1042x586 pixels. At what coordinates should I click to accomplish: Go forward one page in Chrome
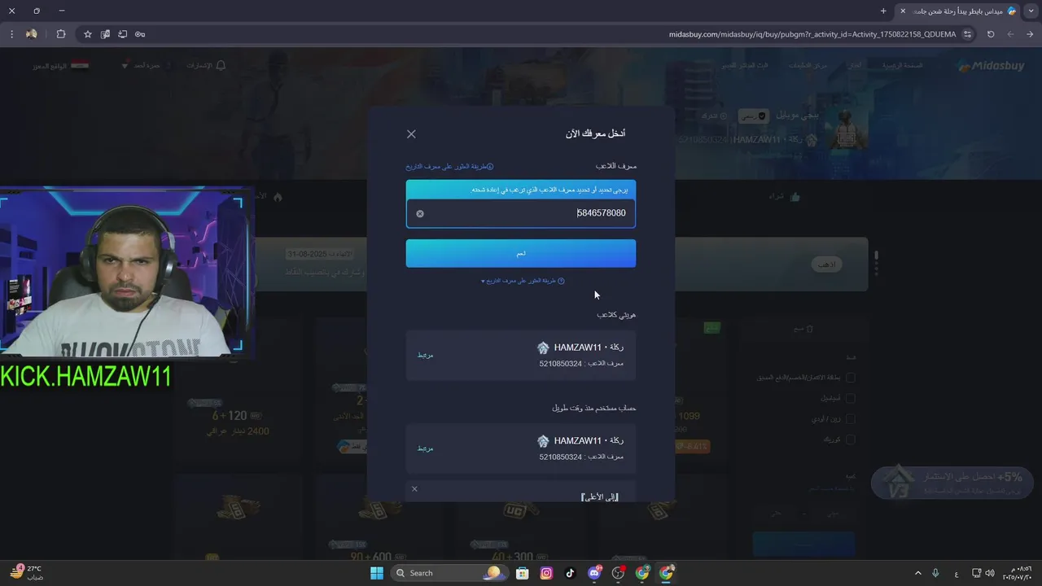point(1010,34)
